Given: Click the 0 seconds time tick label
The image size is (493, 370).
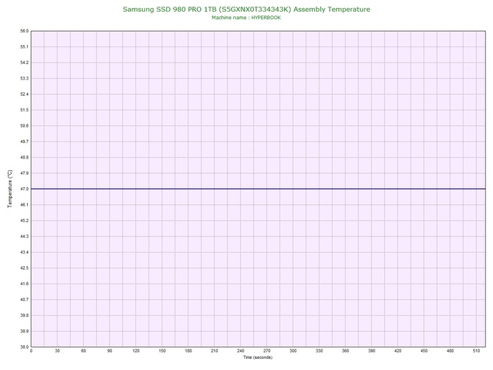Looking at the screenshot, I should 31,351.
